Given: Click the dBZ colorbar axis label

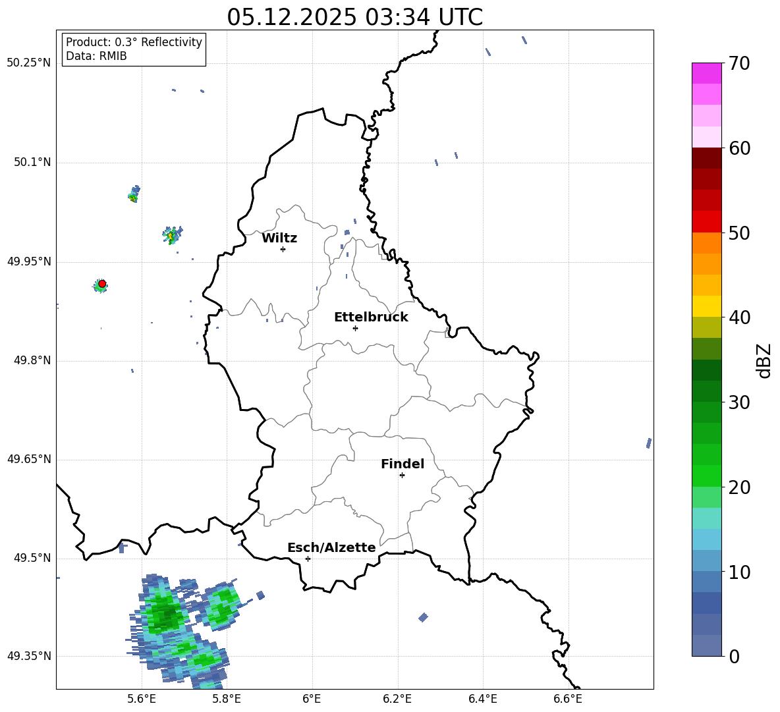Looking at the screenshot, I should click(765, 360).
